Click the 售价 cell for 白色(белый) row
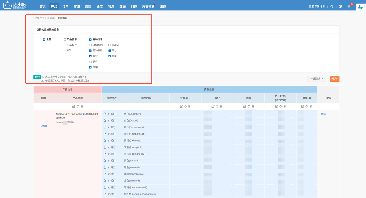Screen dimensions: 366x198 point(217,120)
